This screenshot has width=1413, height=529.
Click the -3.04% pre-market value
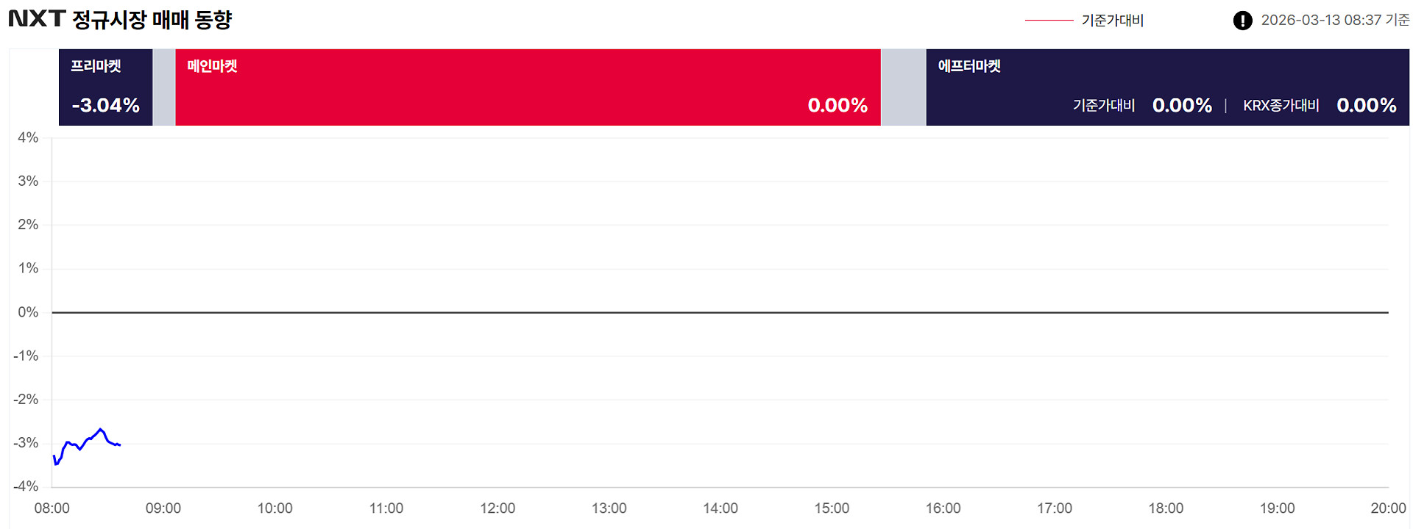click(106, 106)
